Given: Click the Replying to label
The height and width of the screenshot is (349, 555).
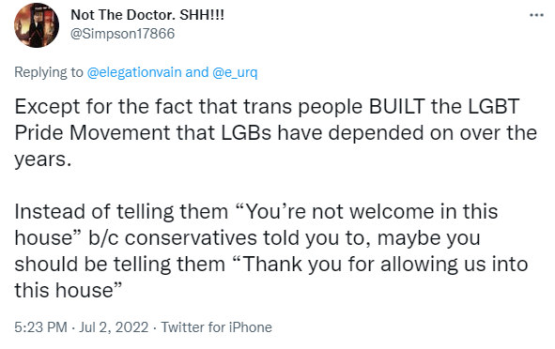Looking at the screenshot, I should tap(49, 72).
